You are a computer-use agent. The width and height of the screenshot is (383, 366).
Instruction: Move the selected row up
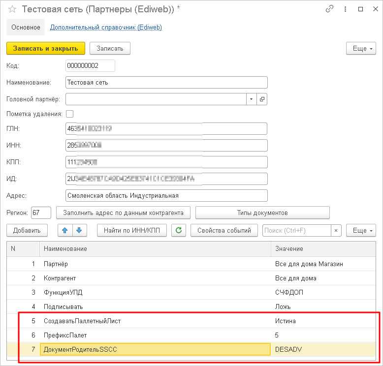pos(64,230)
